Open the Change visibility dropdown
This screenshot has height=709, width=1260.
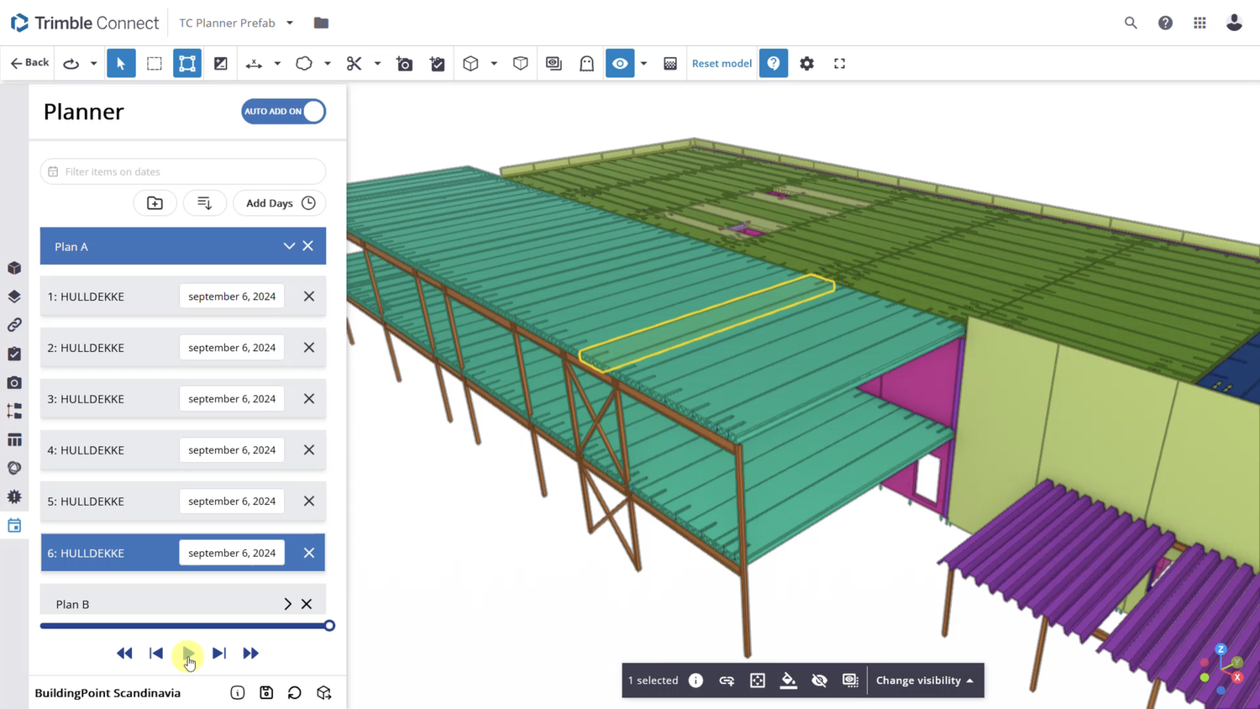coord(924,680)
